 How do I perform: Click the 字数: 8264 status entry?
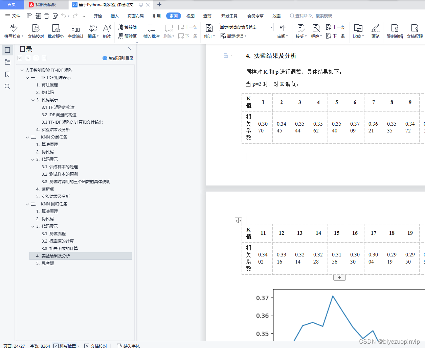pyautogui.click(x=40, y=346)
